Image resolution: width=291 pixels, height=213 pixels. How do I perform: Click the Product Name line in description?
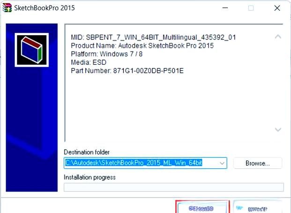[x=142, y=46]
